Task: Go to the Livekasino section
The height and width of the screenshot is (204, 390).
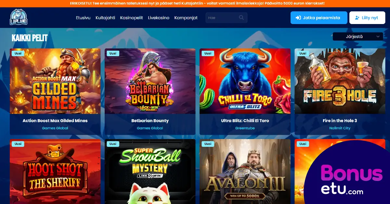Action: (159, 18)
